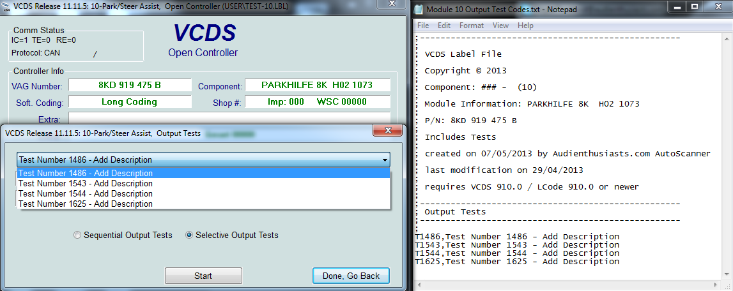
Task: Open the Notepad Help menu
Action: coord(525,26)
